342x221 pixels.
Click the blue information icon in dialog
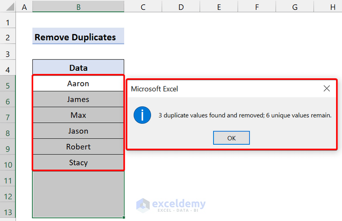pyautogui.click(x=142, y=116)
